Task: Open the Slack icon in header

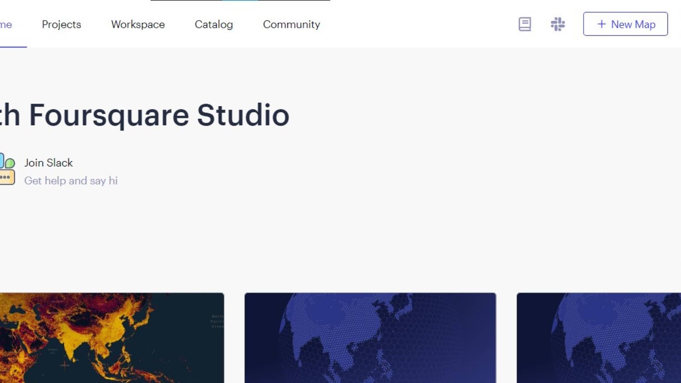Action: [558, 24]
